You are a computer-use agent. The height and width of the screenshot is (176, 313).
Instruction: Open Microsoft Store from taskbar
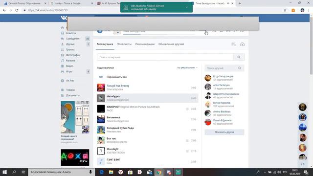point(130,172)
